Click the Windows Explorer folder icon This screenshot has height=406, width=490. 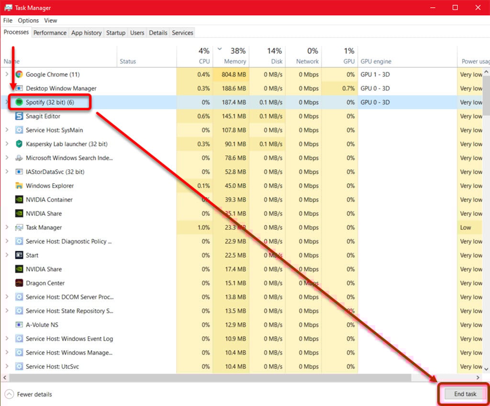[19, 186]
